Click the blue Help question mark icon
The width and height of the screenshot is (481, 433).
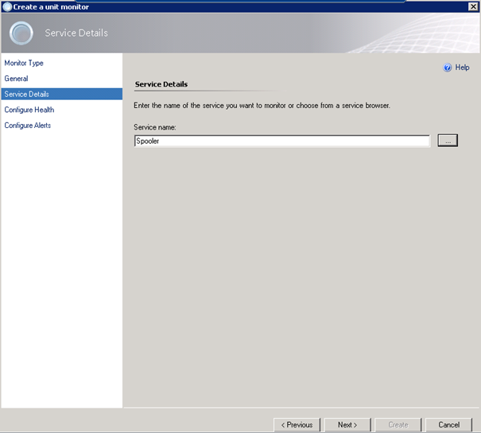448,68
